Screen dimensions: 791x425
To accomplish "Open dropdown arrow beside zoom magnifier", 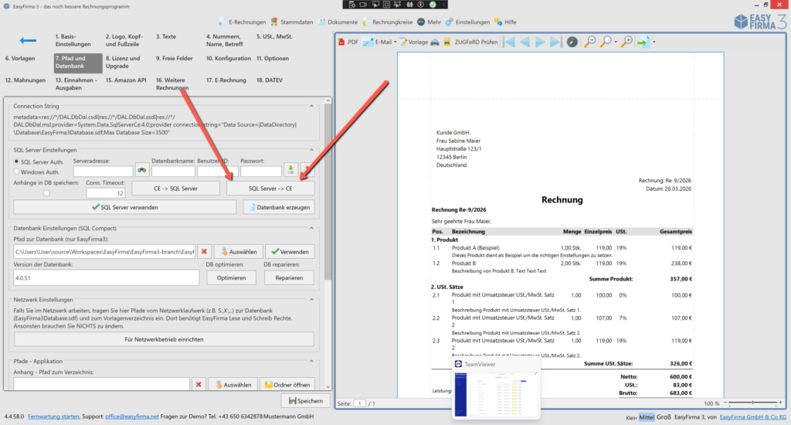I will coord(616,42).
